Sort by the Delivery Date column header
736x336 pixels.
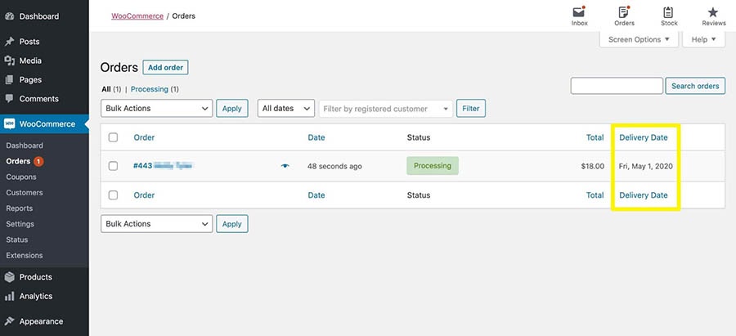pyautogui.click(x=644, y=137)
